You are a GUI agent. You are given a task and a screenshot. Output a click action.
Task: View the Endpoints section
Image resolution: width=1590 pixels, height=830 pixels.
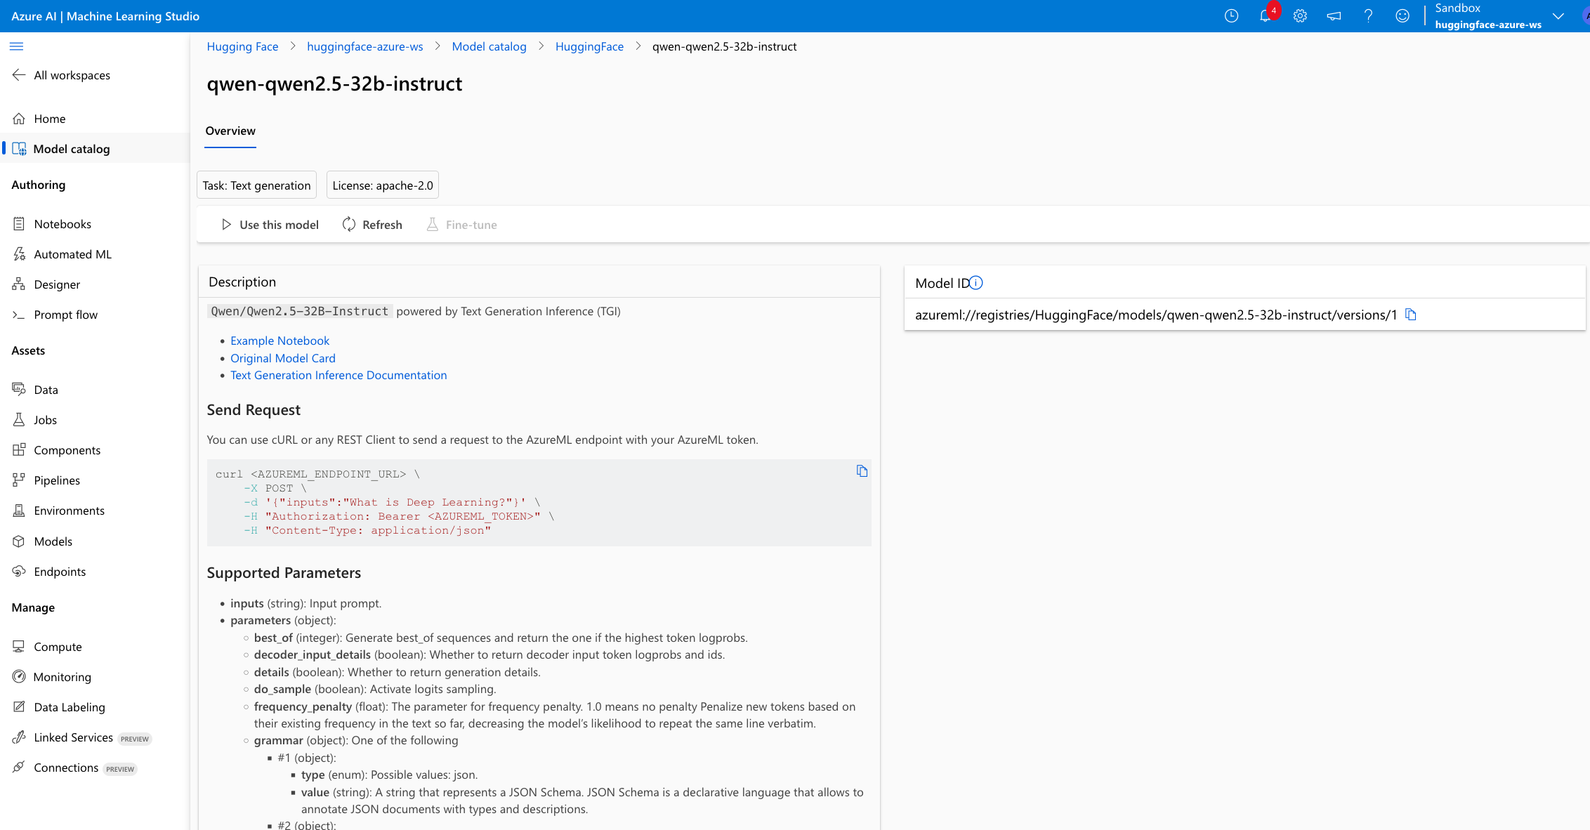[x=60, y=571]
